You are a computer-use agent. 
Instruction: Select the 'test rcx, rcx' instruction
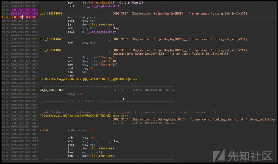tap(81, 145)
